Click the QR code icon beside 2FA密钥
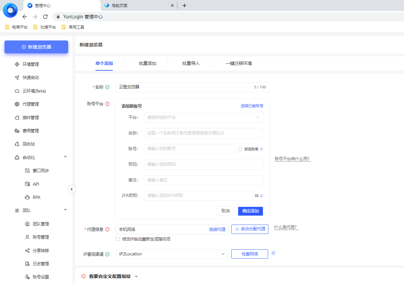 tap(256, 195)
